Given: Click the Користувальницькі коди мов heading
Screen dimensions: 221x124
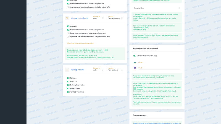Looking at the screenshot, I should click(x=145, y=48).
